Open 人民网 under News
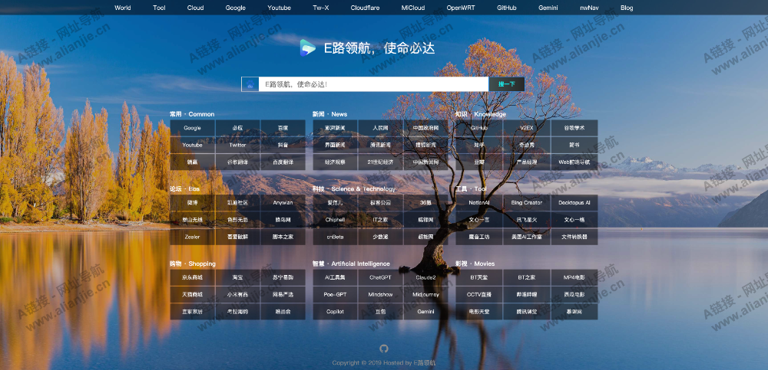 point(380,128)
